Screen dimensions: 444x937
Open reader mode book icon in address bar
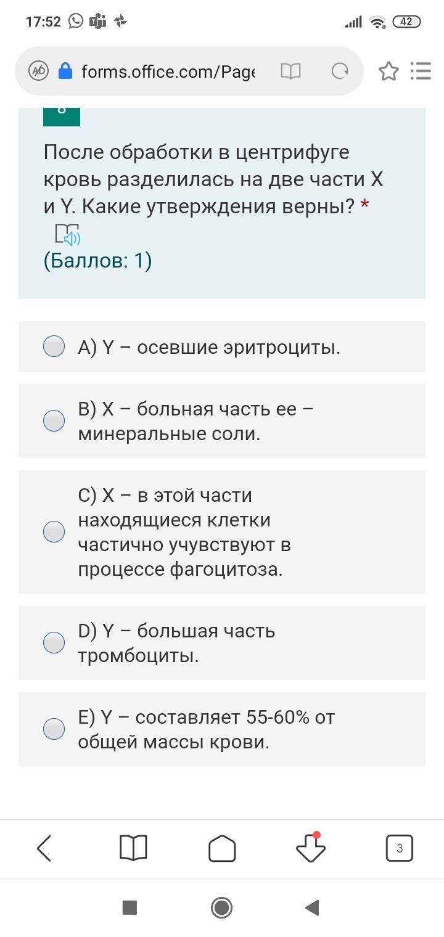tap(290, 72)
